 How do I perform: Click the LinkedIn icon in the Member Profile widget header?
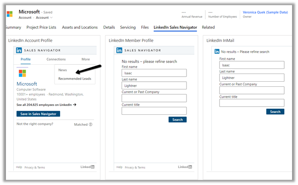(119, 50)
